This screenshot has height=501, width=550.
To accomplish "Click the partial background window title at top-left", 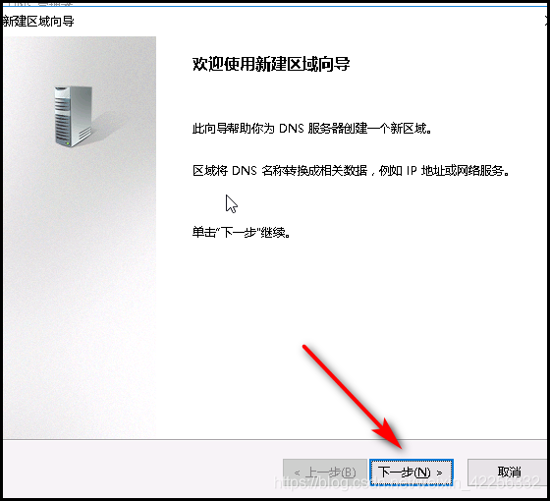I will pyautogui.click(x=38, y=4).
